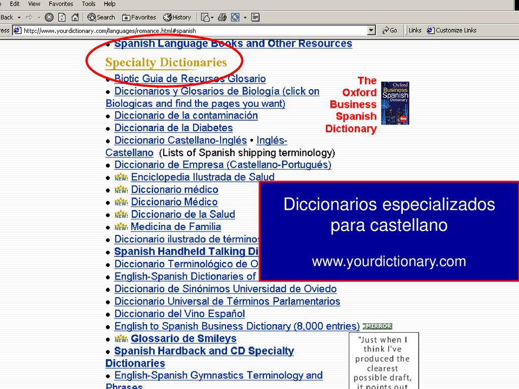Open Glossario de Smileys link

tap(183, 339)
